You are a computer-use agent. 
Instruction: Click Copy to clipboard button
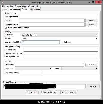point(49,92)
